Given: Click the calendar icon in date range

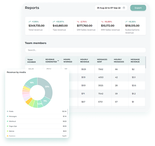Looking at the screenshot, I should point(124,8).
